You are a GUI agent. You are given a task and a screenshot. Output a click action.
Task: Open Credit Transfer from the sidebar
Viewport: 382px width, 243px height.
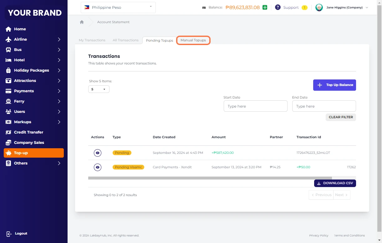(x=28, y=132)
